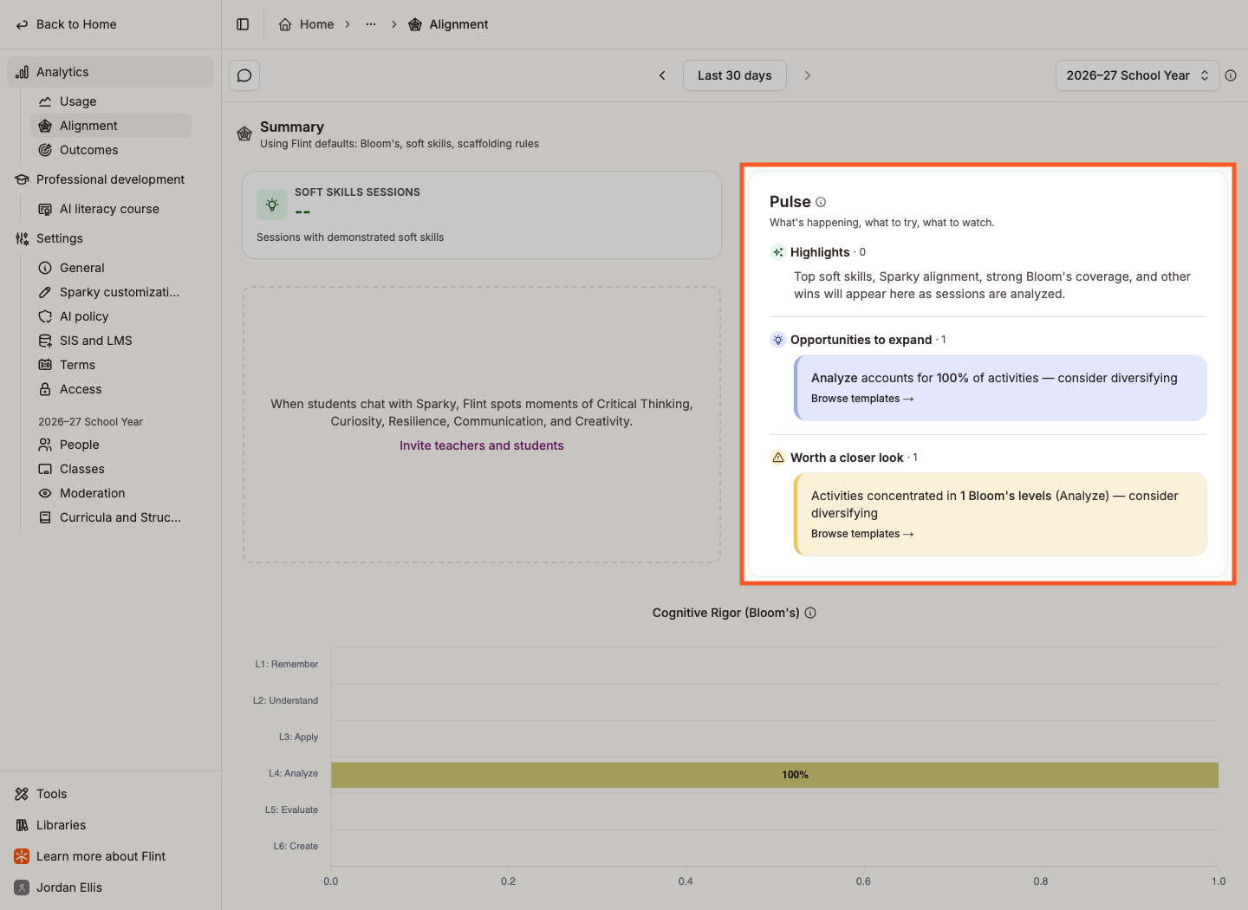Click the orange Flint logo icon
The height and width of the screenshot is (910, 1248).
pos(22,856)
